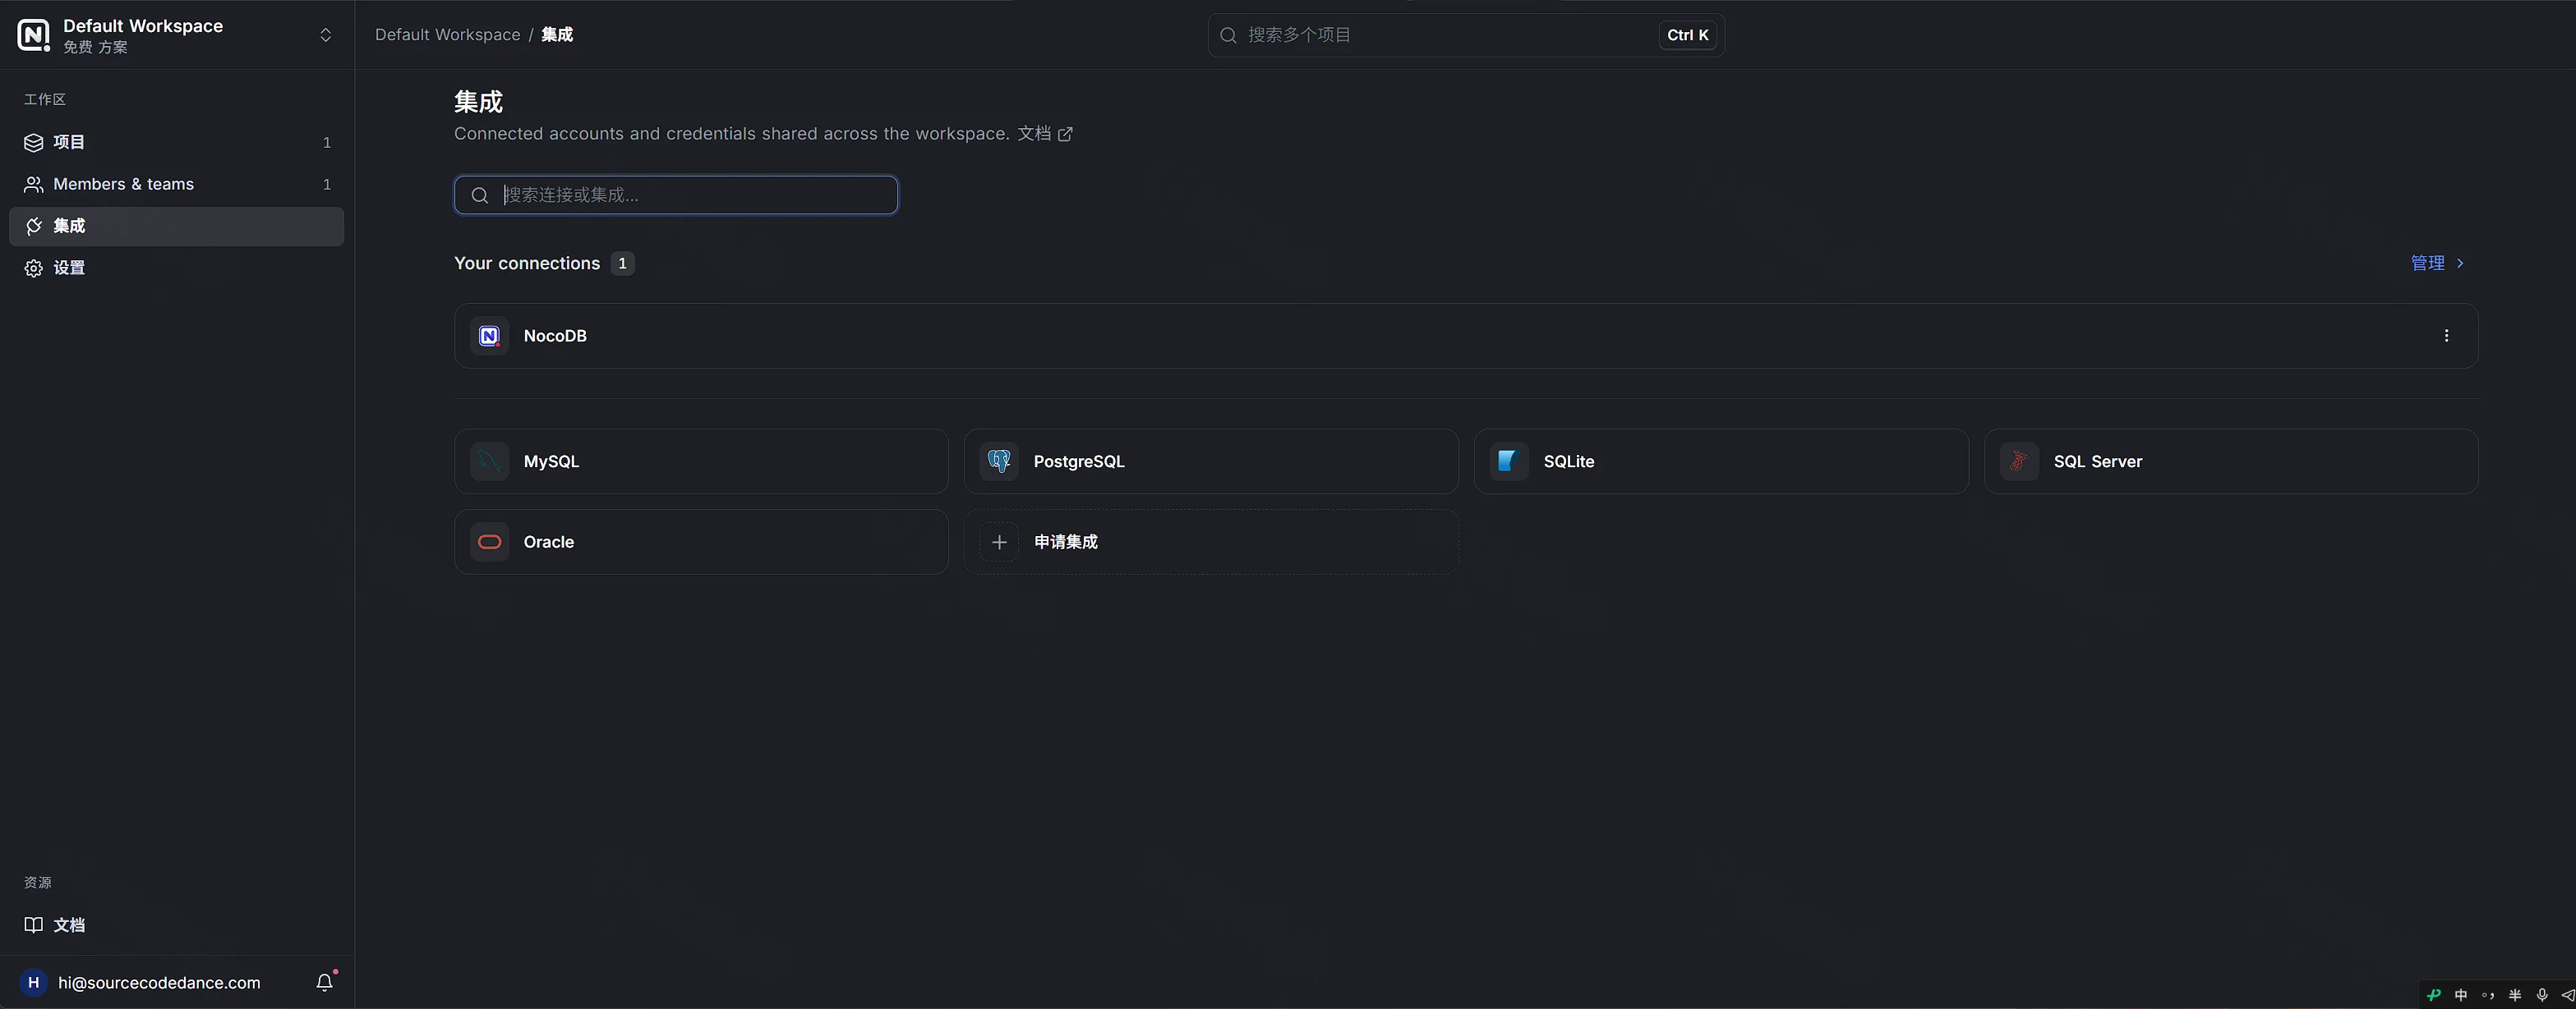
Task: Click the 免费 方案 plan label
Action: coord(95,47)
